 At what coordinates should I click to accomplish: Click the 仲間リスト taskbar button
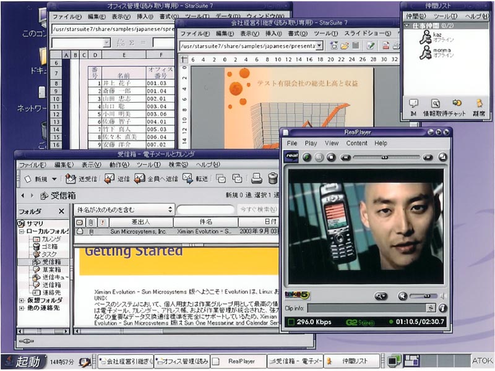(x=351, y=362)
